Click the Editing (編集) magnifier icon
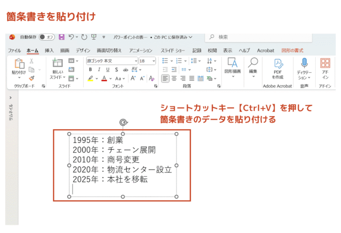The width and height of the screenshot is (341, 233). pos(253,62)
